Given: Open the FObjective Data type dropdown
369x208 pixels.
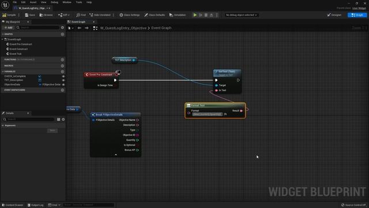Looking at the screenshot, I should pos(50,85).
